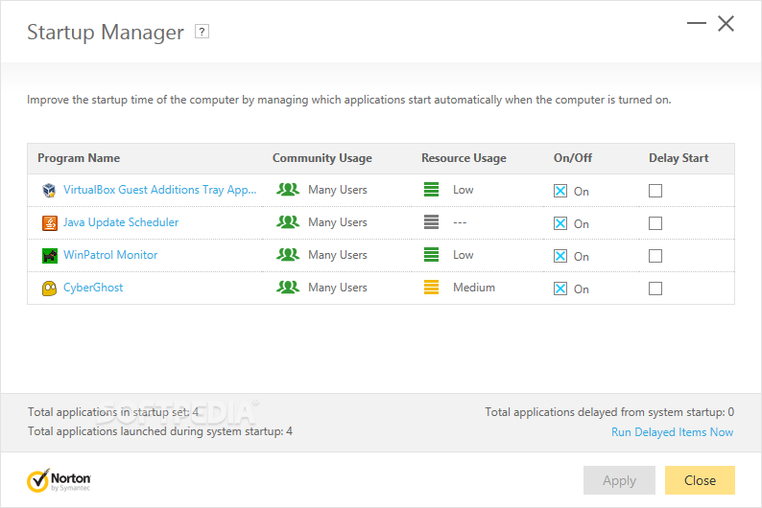Open the Run Delayed Items Now link

[x=672, y=432]
